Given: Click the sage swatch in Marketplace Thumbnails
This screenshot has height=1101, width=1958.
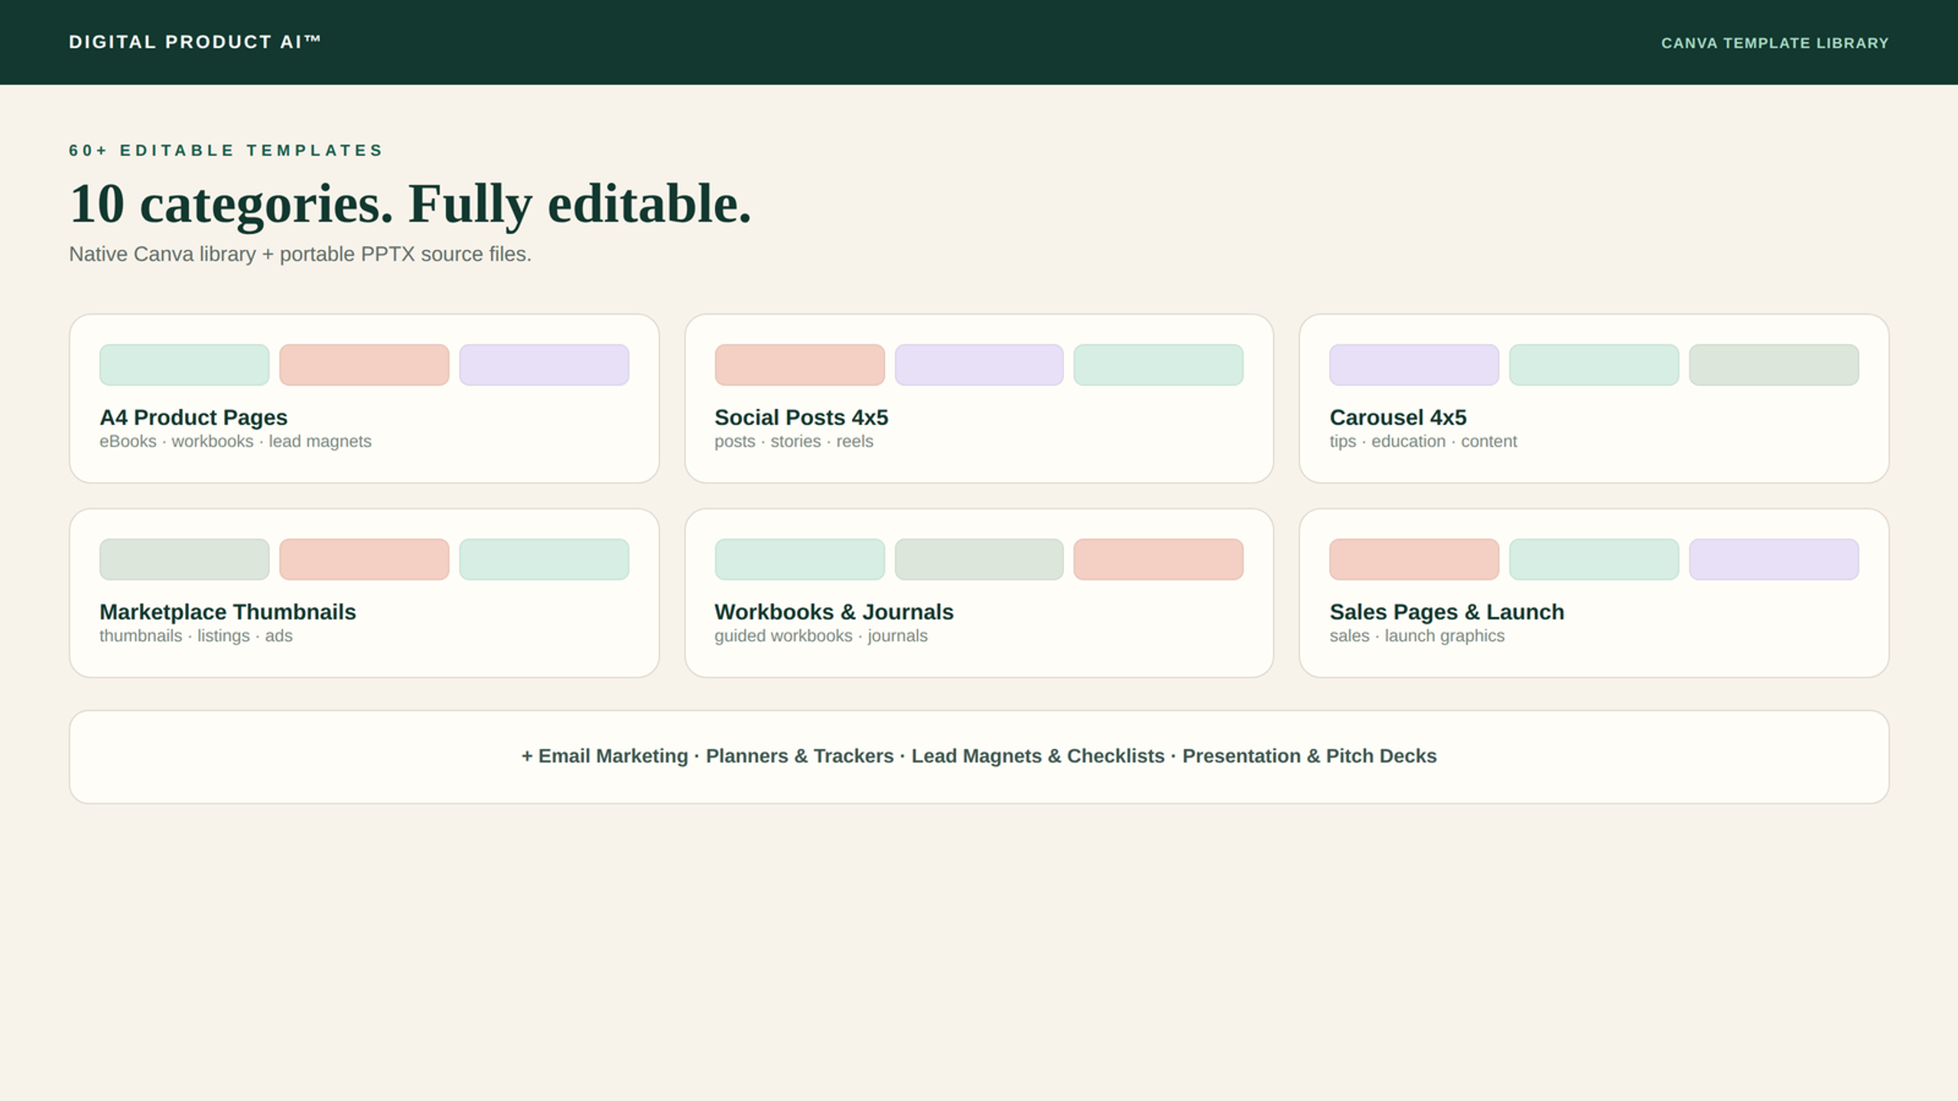Looking at the screenshot, I should (184, 559).
